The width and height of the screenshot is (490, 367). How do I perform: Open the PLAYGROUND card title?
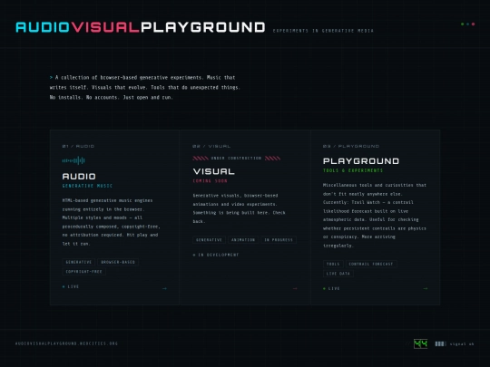(361, 161)
